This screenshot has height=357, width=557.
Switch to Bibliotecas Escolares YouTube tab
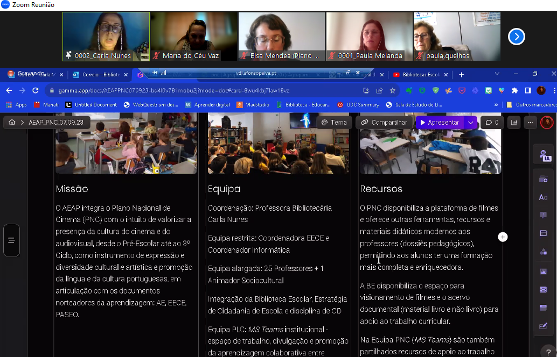point(418,74)
